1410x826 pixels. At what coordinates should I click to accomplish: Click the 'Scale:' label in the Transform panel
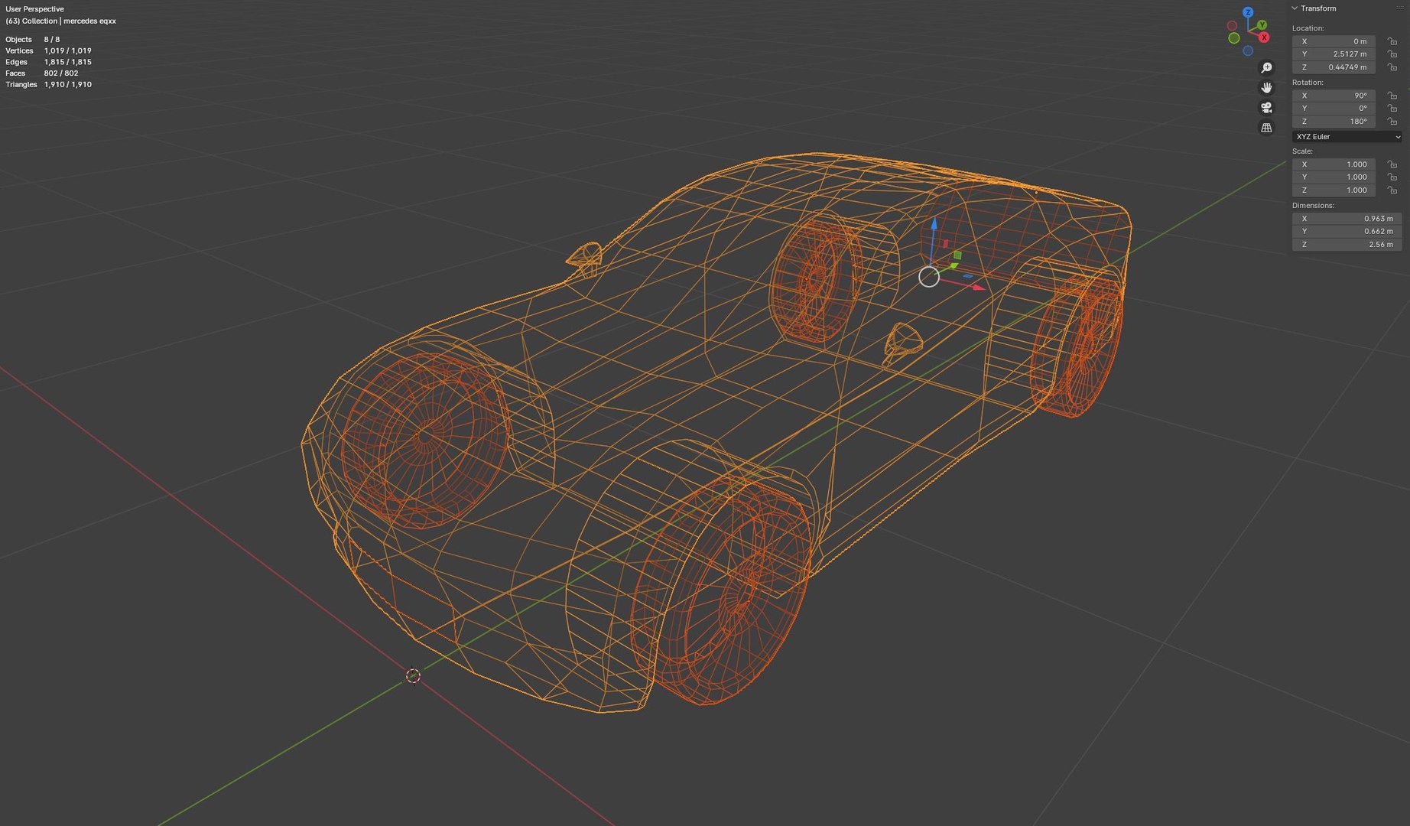pos(1302,151)
